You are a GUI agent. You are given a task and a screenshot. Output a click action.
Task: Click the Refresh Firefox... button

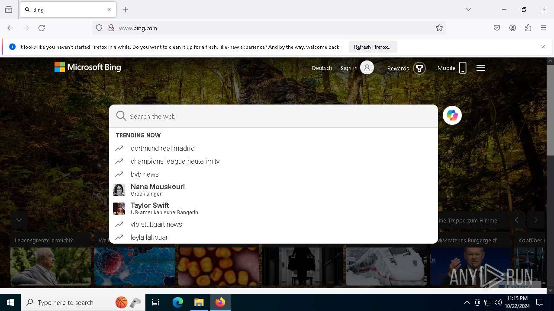[x=373, y=47]
